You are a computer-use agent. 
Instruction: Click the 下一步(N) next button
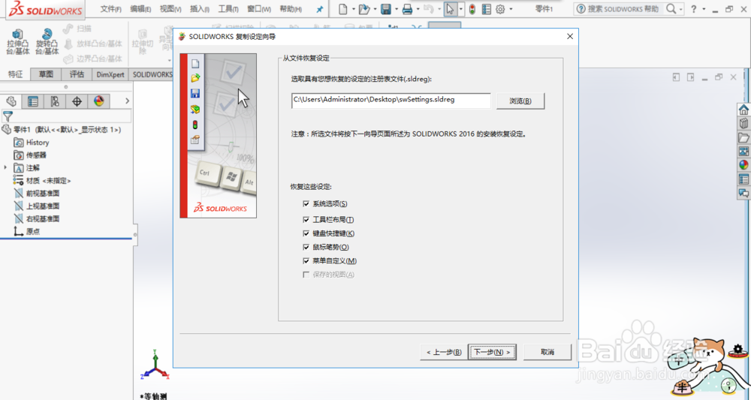point(492,352)
